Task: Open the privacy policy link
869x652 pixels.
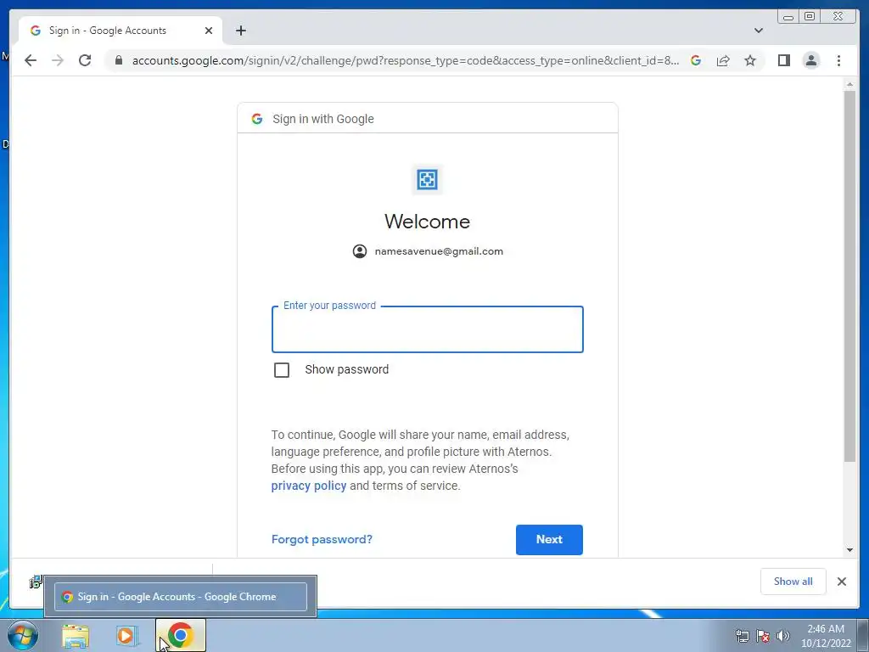Action: (309, 486)
